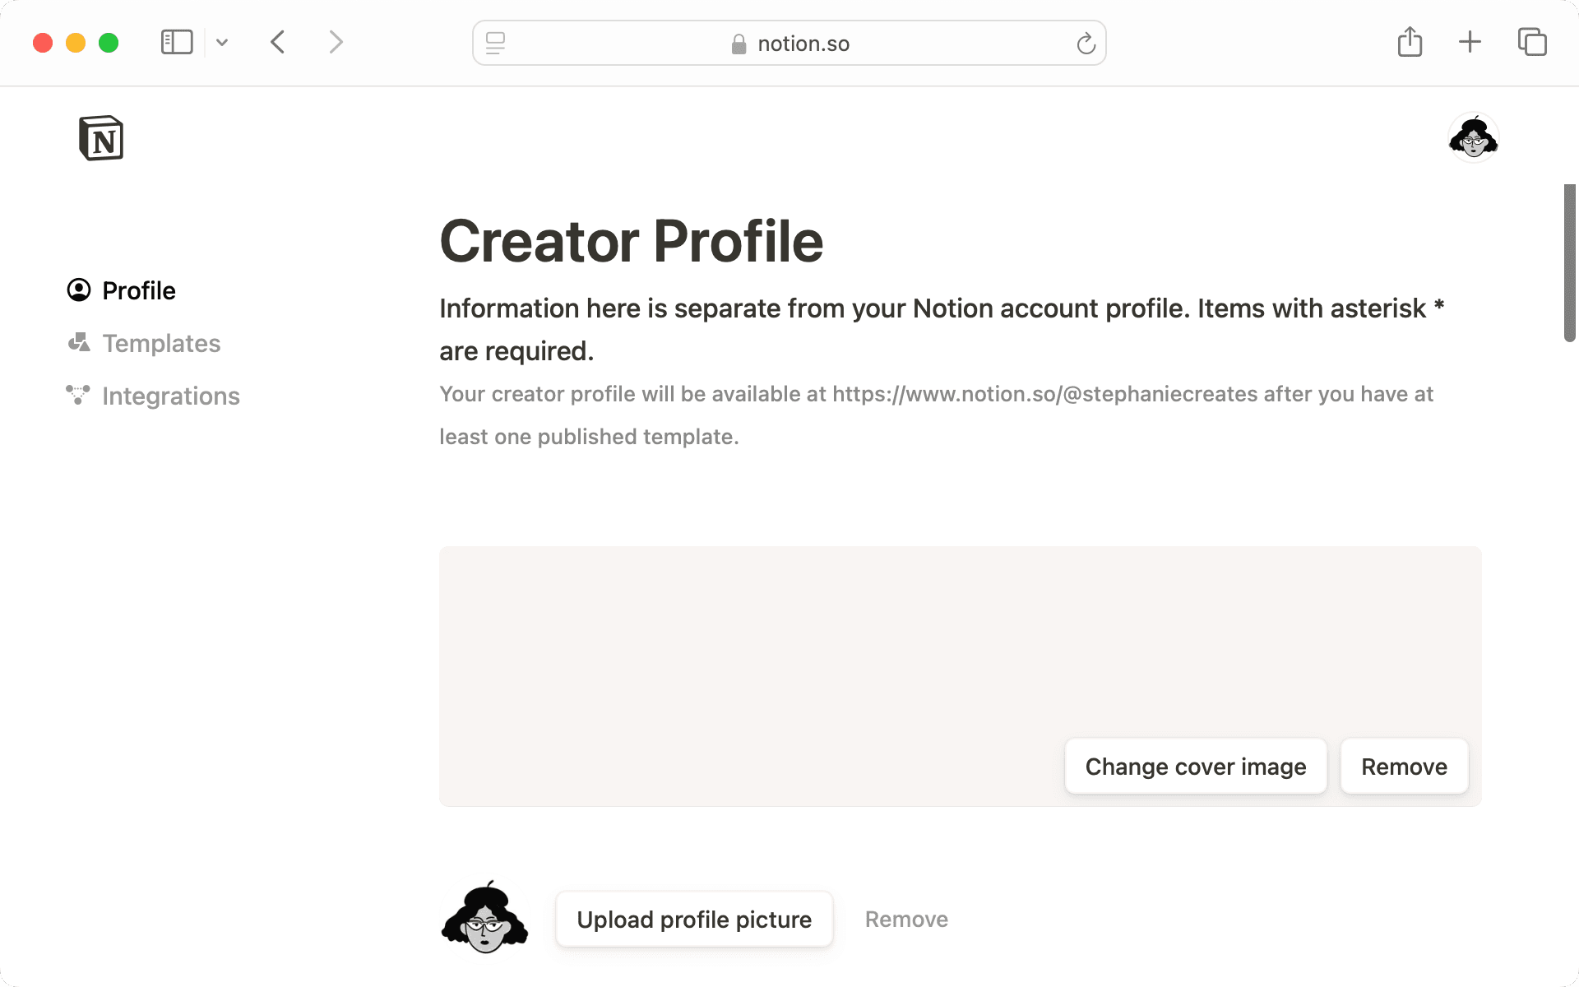Click the Reader view icon in address bar
Screen dimensions: 1579x987
tap(495, 43)
